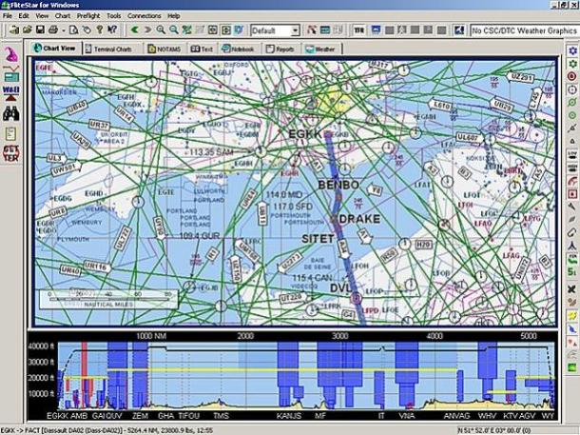Image resolution: width=580 pixels, height=435 pixels.
Task: Click the KANJS waypoint in profile view
Action: 289,416
